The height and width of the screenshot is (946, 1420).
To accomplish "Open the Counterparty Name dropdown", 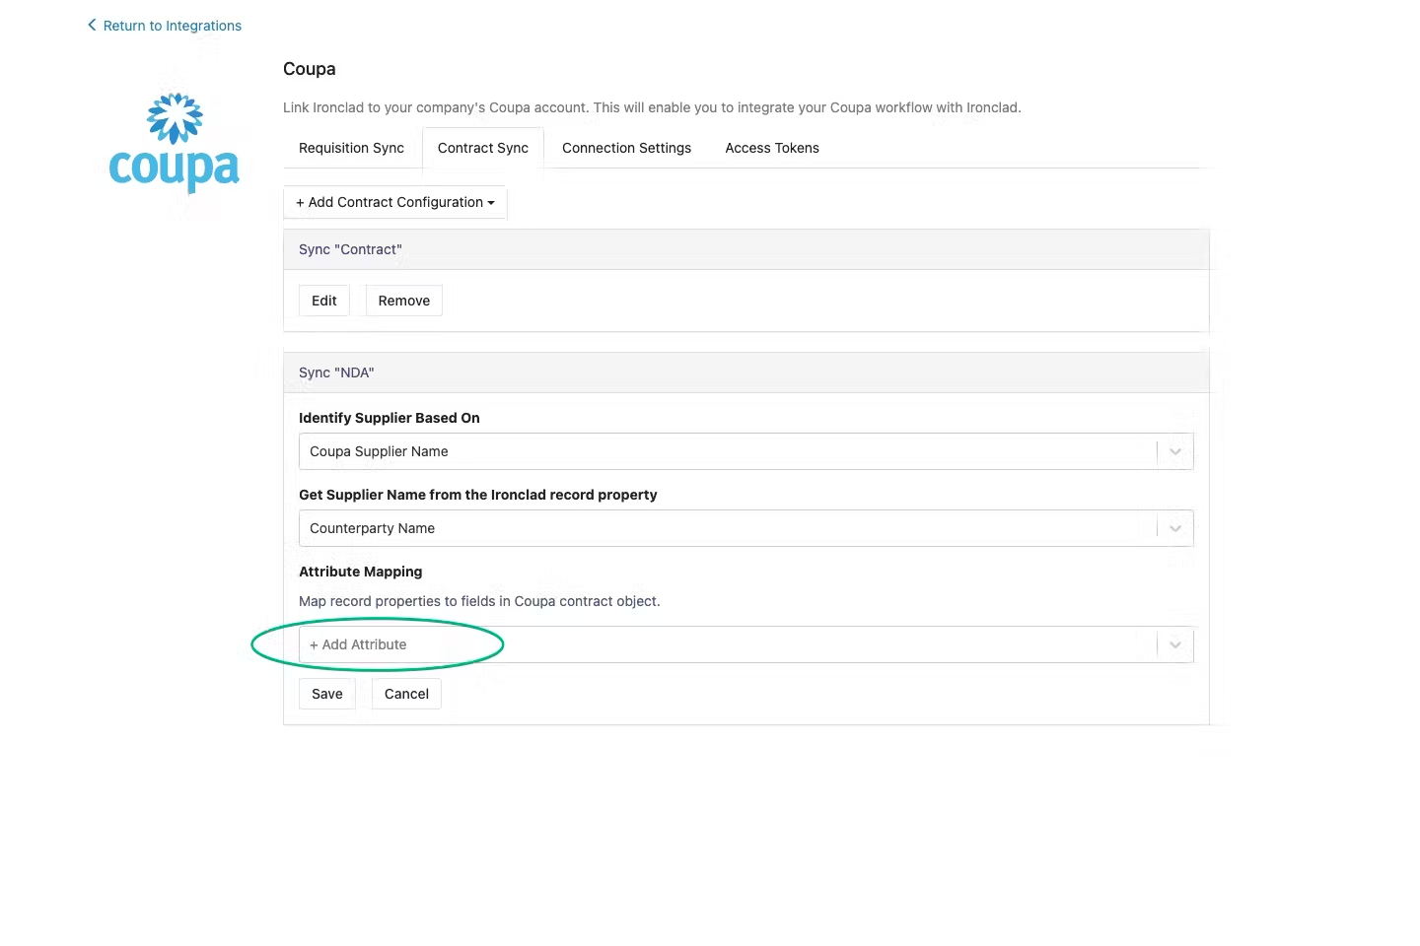I will click(x=745, y=528).
